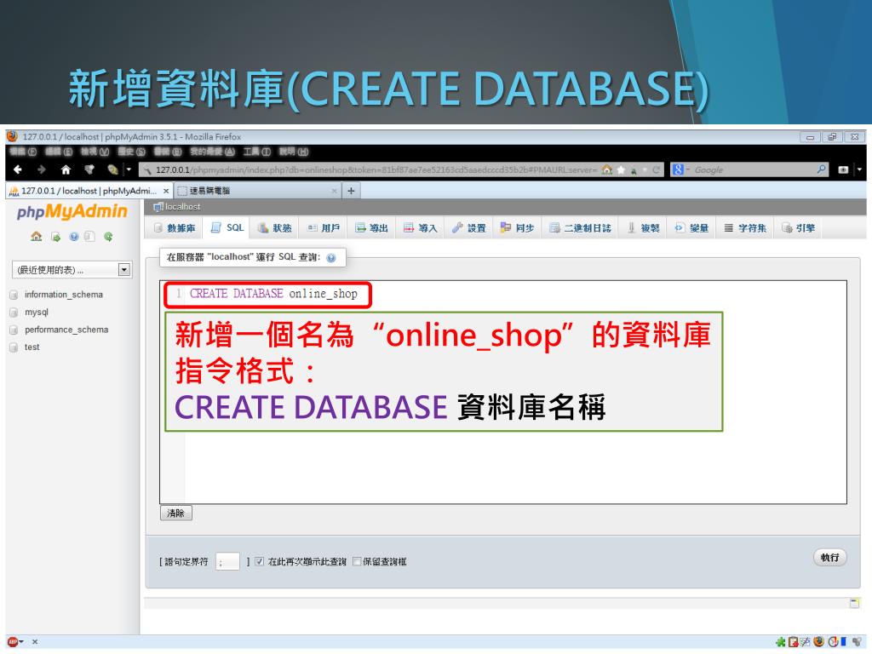Click the 清除 (Clear) button

click(x=175, y=513)
